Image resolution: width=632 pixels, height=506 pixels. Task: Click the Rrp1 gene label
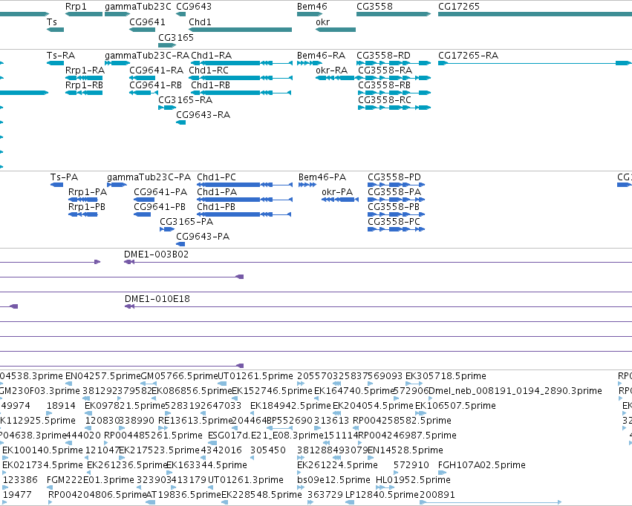coord(76,7)
